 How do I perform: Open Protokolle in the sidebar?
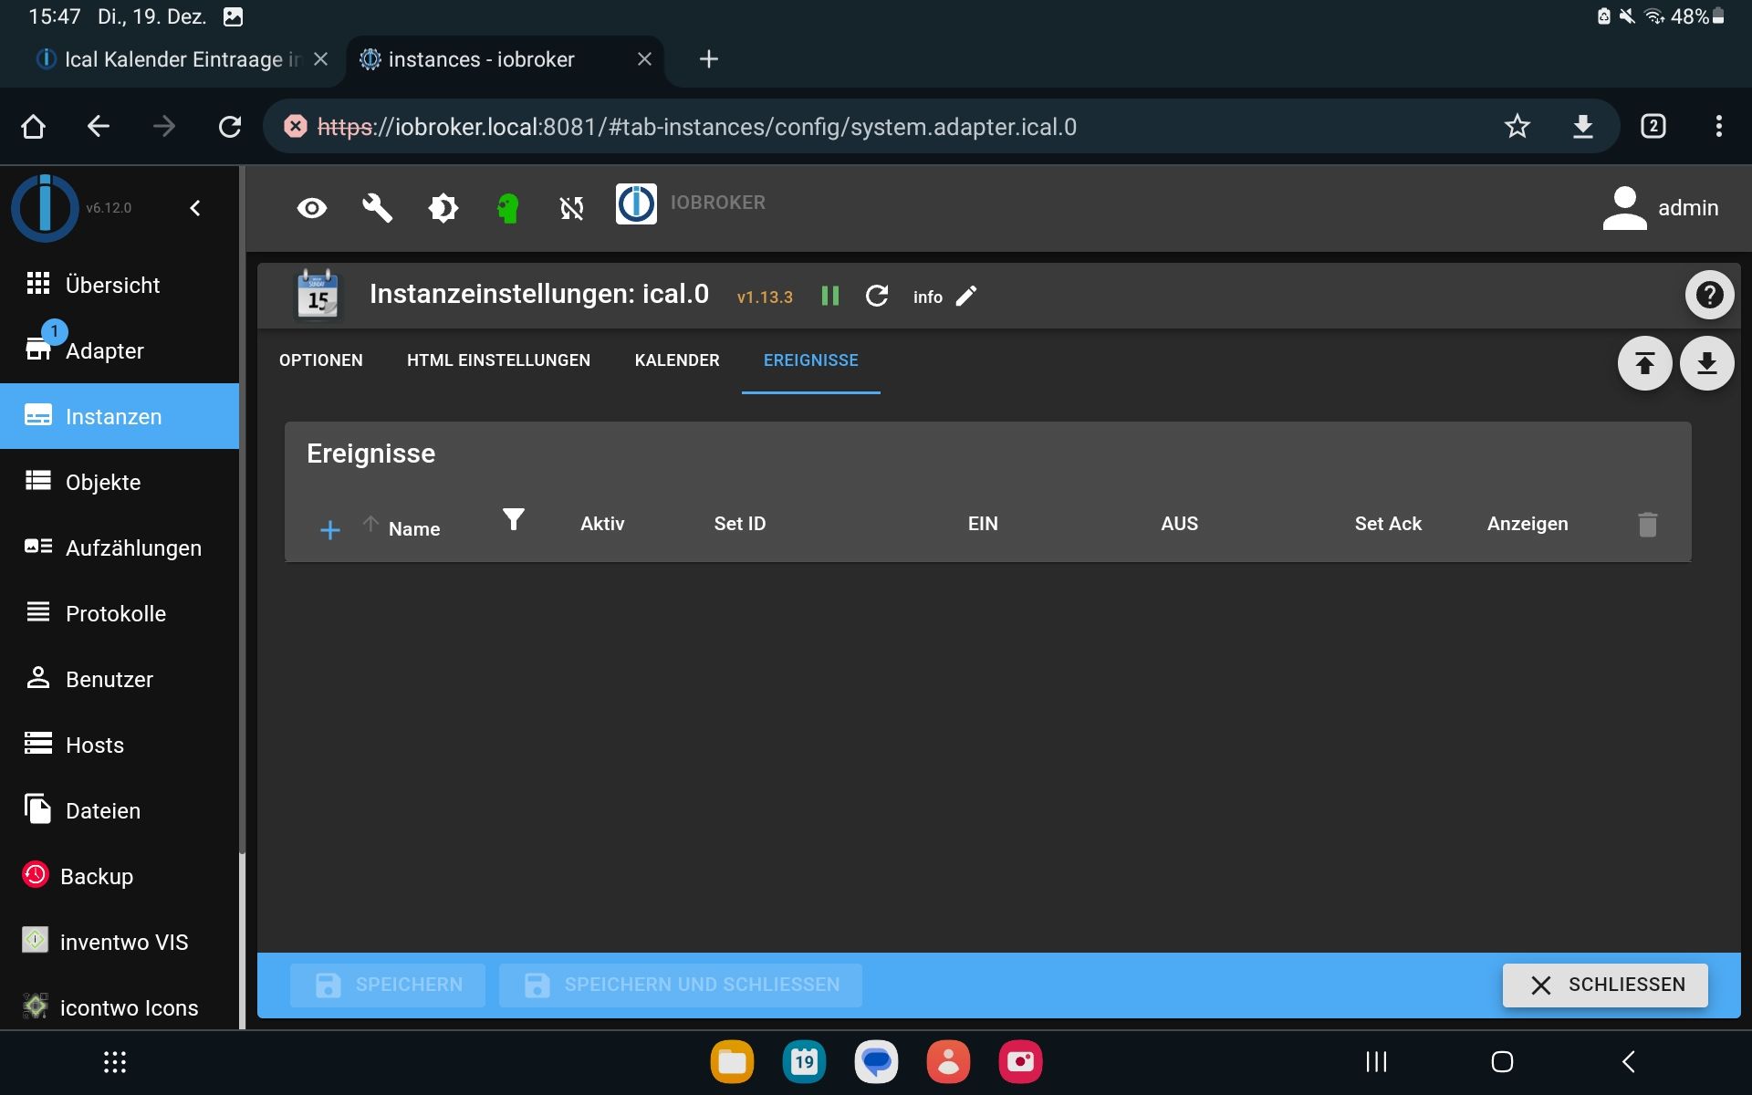[116, 613]
